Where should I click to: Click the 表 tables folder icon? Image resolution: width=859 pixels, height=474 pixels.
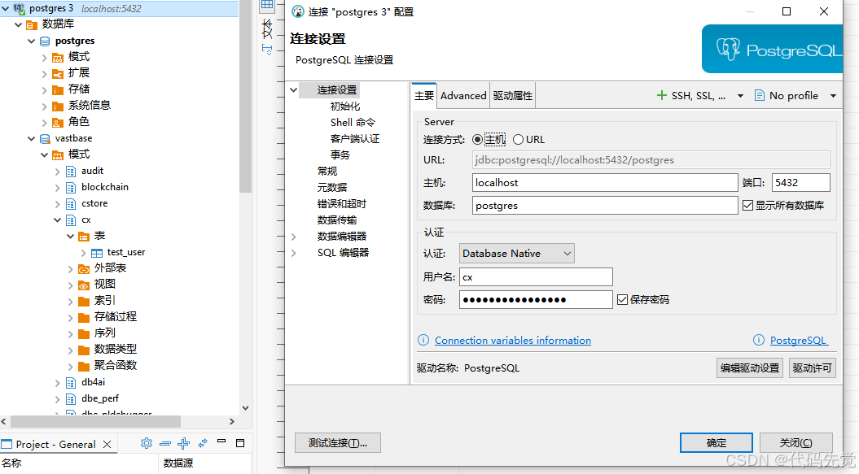pyautogui.click(x=84, y=237)
